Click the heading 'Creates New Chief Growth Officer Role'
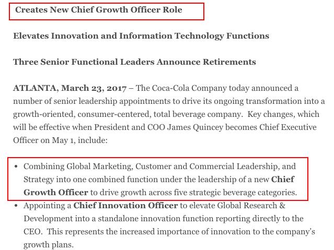 [98, 10]
